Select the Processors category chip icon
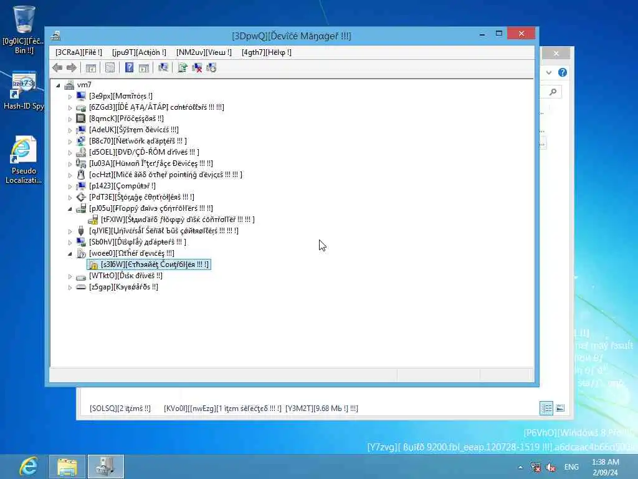This screenshot has height=479, width=638. (81, 119)
